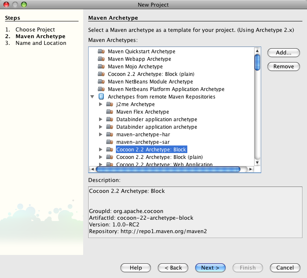
Task: Click the maven-archetype-sar icon
Action: click(109, 142)
